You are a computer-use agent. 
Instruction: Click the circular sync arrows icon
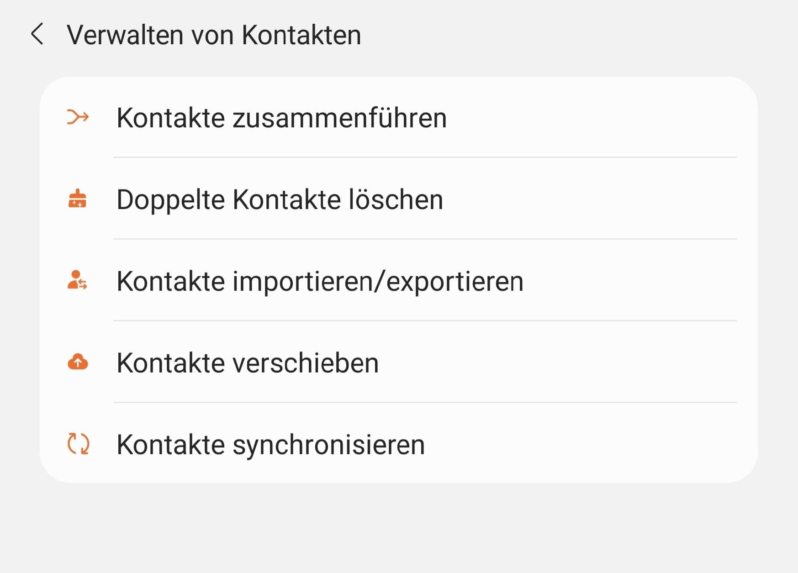pyautogui.click(x=78, y=444)
